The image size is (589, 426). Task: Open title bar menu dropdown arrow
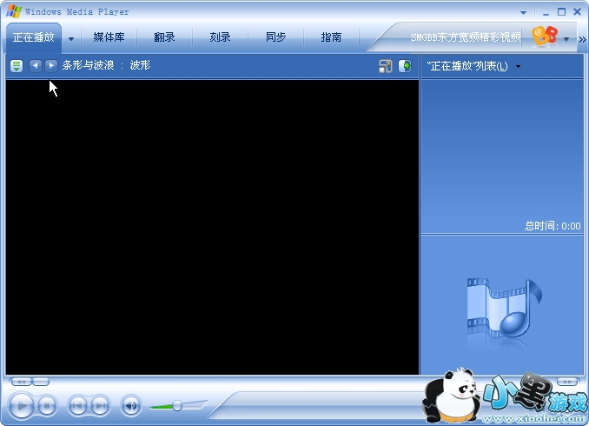click(523, 13)
